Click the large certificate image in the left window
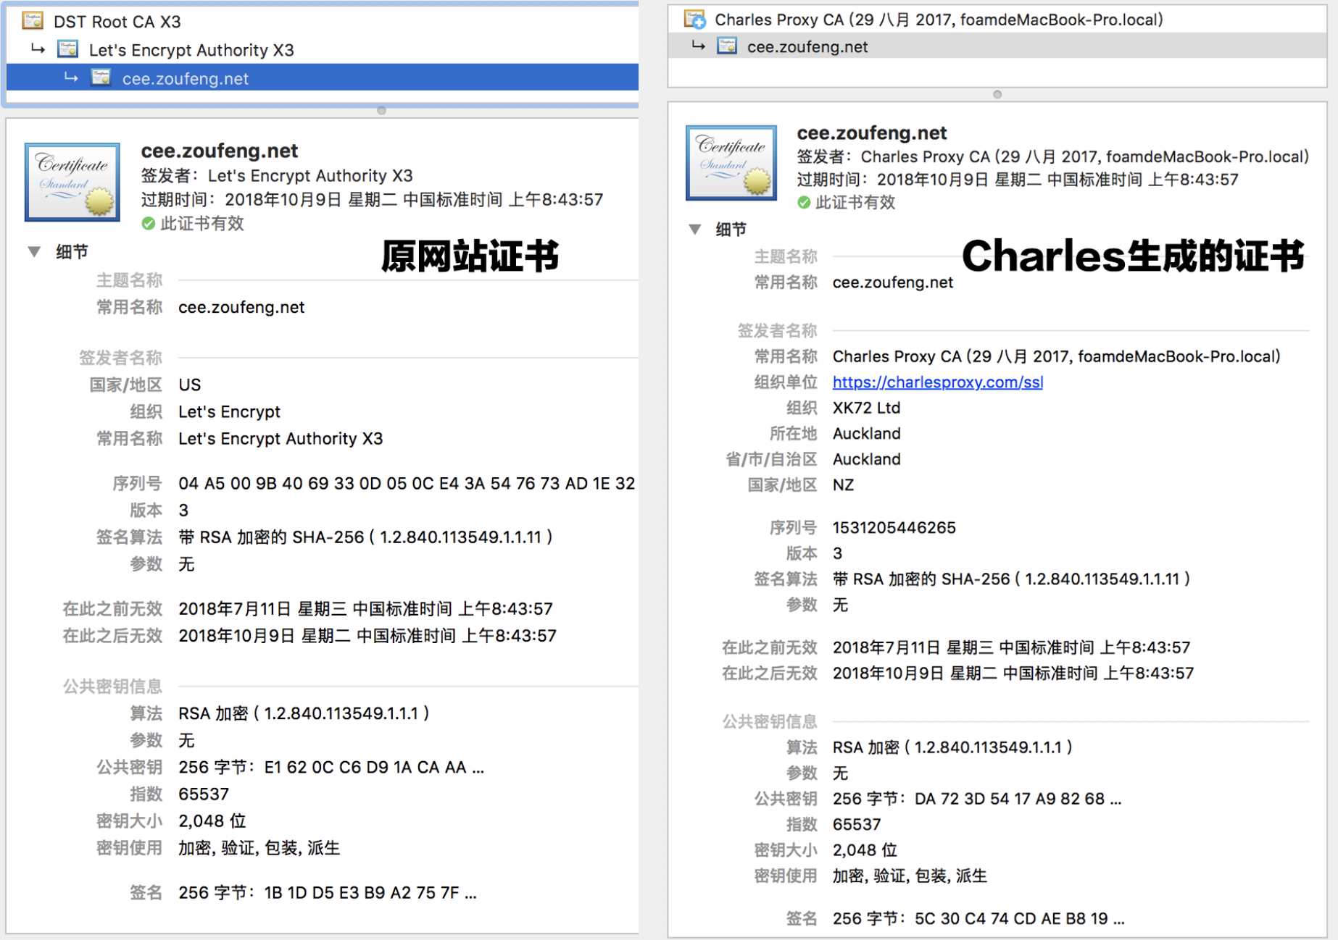This screenshot has width=1338, height=940. click(x=72, y=182)
